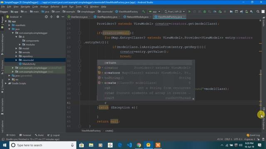The image size is (266, 149).
Task: Click the 41:14 caret position in status bar
Action: 220,139
